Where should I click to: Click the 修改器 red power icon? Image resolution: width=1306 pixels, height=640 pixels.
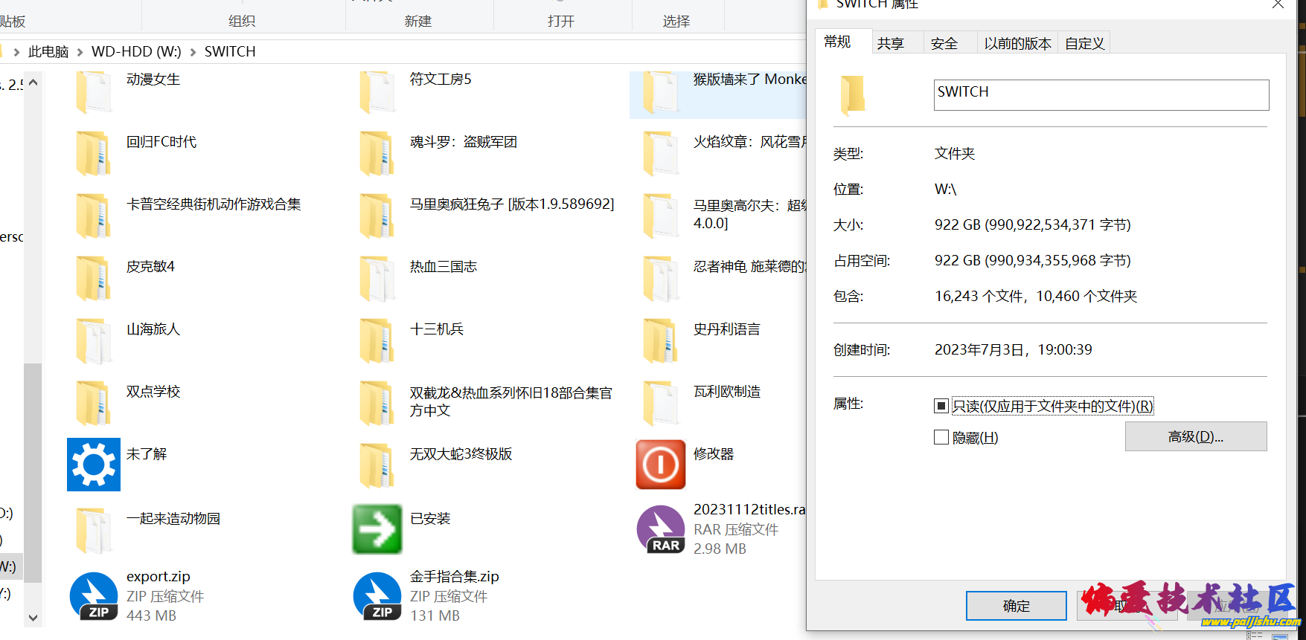pyautogui.click(x=661, y=465)
